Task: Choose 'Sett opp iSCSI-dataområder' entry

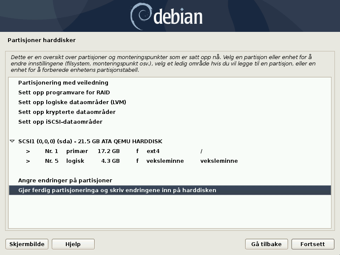Action: [60, 122]
